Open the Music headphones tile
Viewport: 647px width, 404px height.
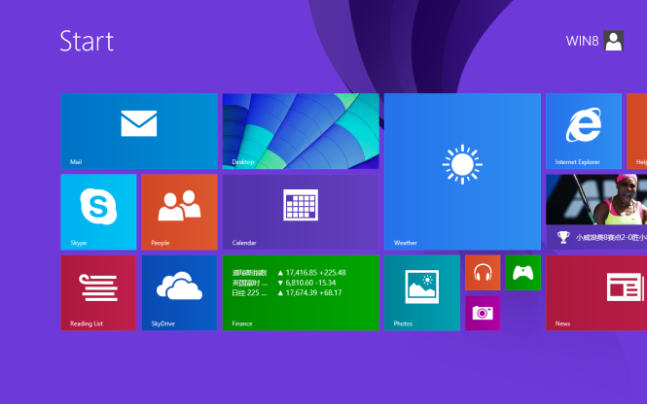[x=483, y=272]
